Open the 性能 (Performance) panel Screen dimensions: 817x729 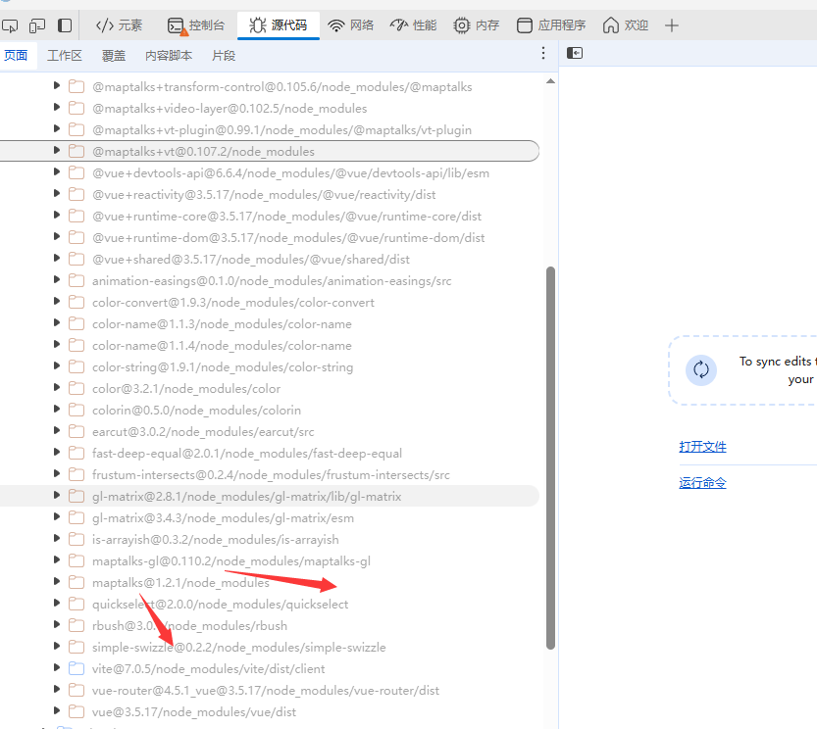pos(413,25)
